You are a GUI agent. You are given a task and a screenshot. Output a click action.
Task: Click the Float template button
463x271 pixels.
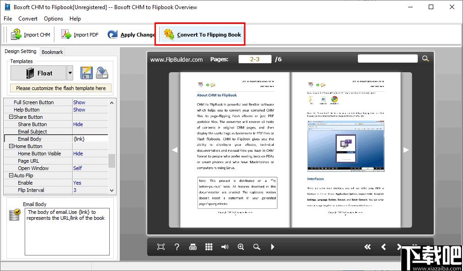tap(38, 73)
